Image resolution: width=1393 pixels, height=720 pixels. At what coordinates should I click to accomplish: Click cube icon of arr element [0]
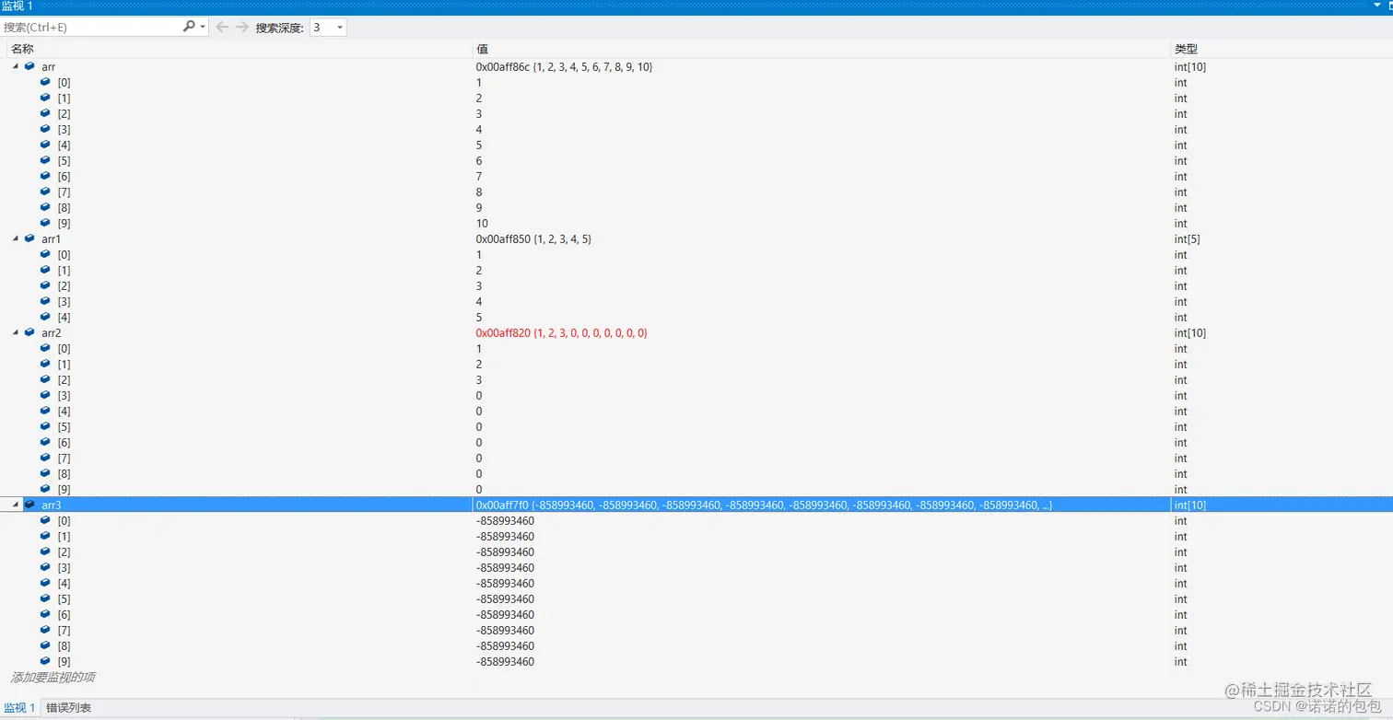[45, 82]
